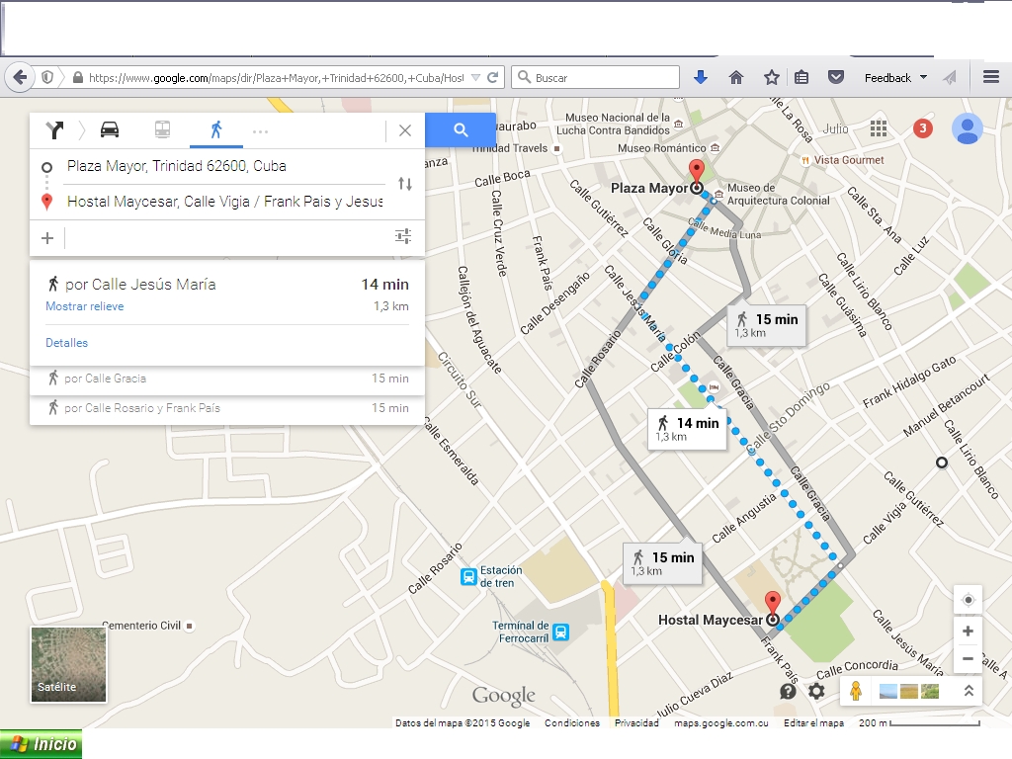Bookmark this page with the star icon

[771, 77]
